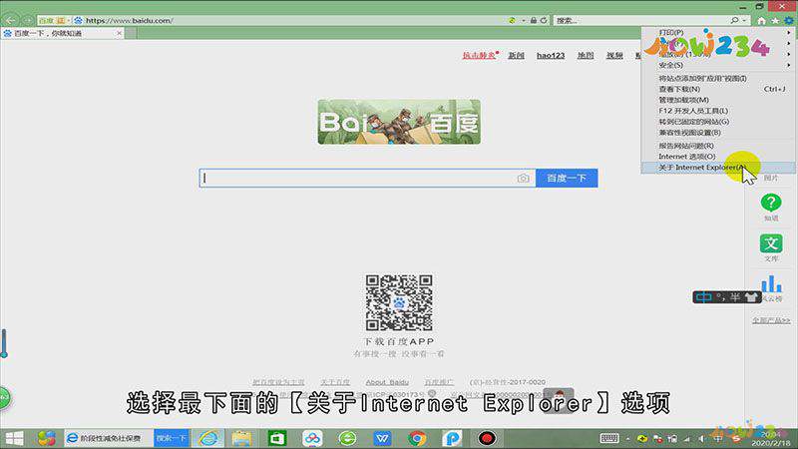Open the About Baidu footer link
This screenshot has width=798, height=449.
click(387, 382)
